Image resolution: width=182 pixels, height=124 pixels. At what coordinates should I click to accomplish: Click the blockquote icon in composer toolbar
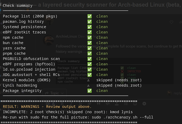98,104
